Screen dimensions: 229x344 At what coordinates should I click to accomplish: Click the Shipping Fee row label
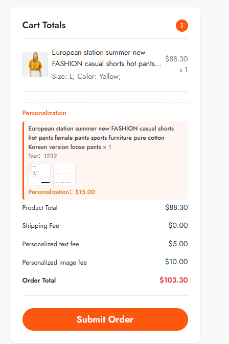point(41,226)
